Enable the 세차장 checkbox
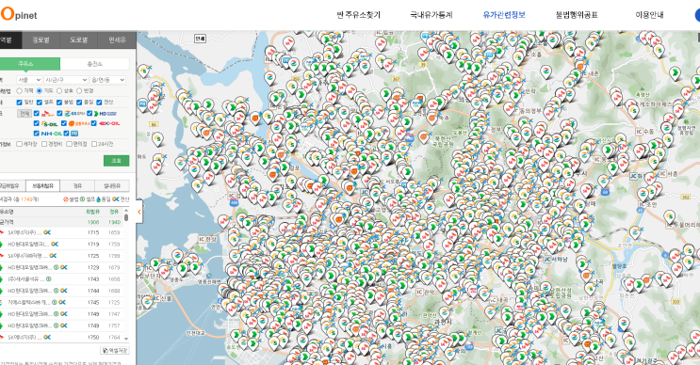700x365 pixels. pos(19,144)
